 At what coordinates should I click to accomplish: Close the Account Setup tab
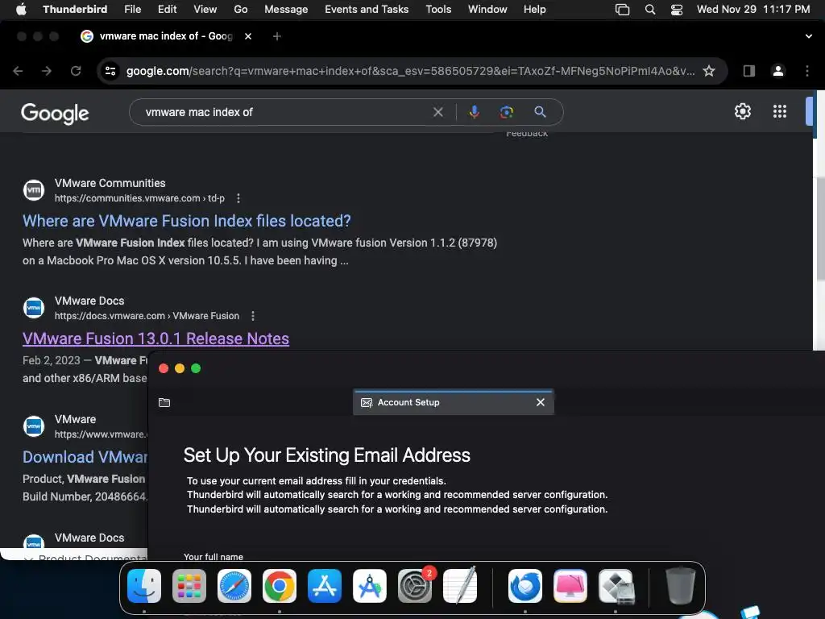540,402
